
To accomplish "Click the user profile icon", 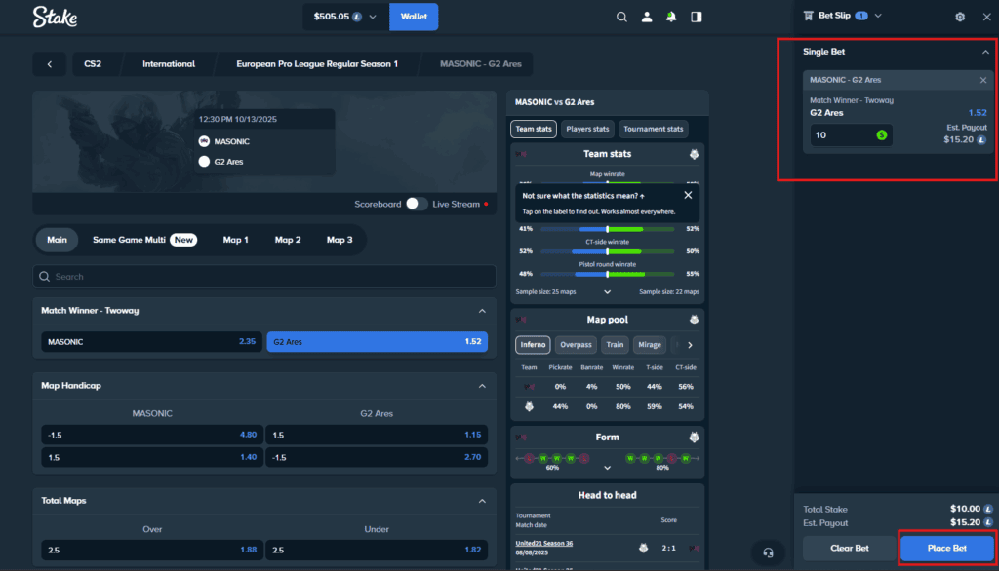I will tap(646, 17).
